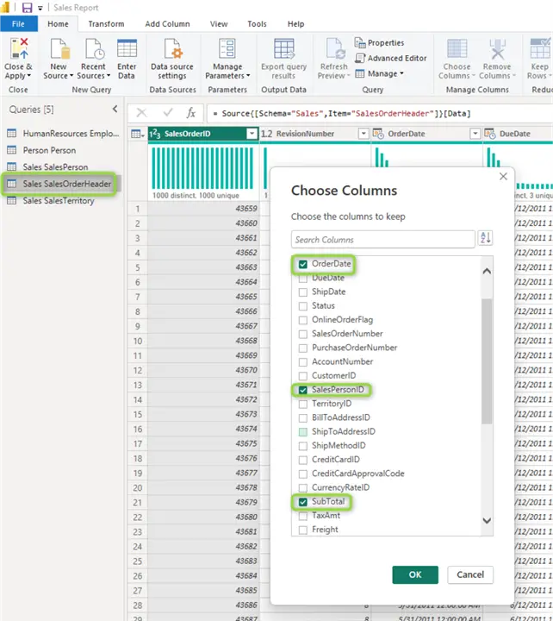Switch to the Tools tab
Screen dimensions: 553x621
coord(257,24)
